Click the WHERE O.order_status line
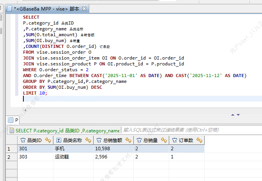Image resolution: width=262 pixels, height=181 pixels. point(56,70)
